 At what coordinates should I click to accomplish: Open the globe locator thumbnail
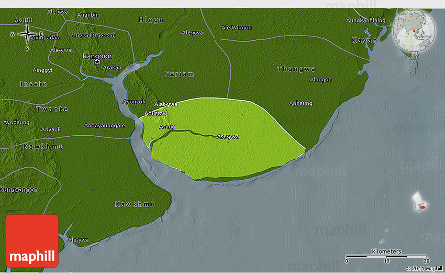[414, 31]
